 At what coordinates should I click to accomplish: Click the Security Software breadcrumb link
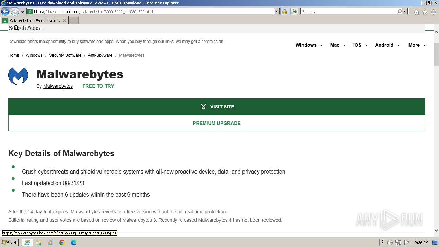[65, 55]
